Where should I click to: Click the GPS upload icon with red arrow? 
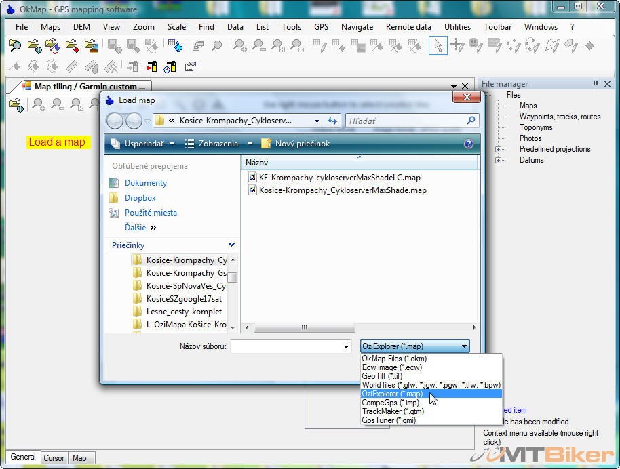click(151, 66)
